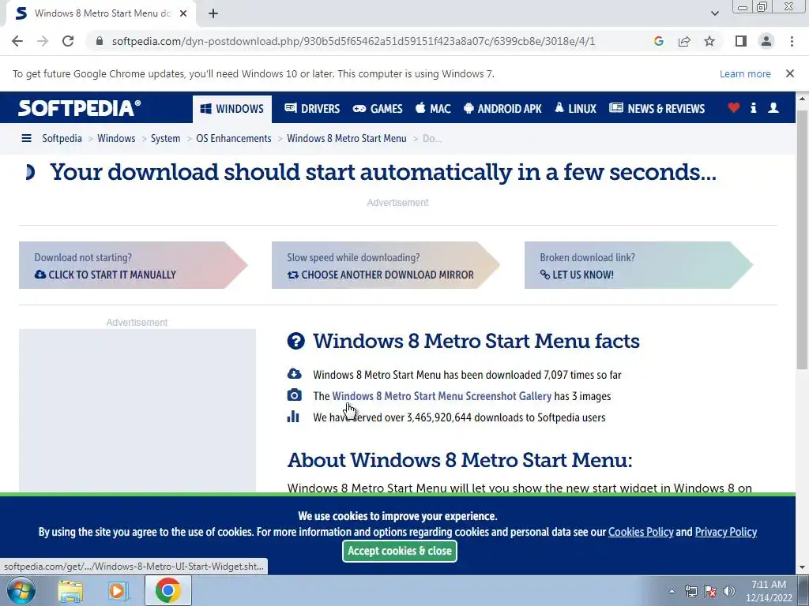Click the camera icon beside gallery text
Viewport: 809px width, 606px height.
[294, 395]
